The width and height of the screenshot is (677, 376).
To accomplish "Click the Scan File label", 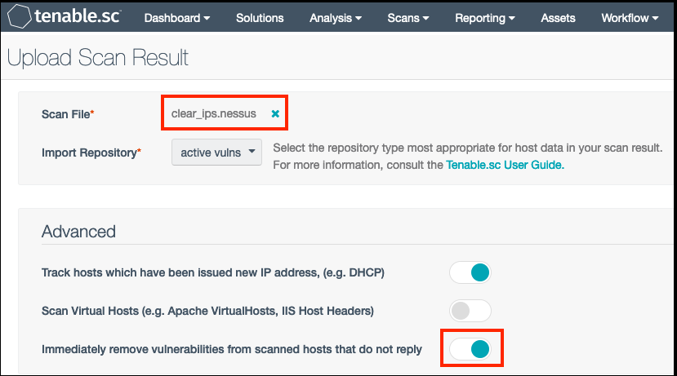I will [68, 114].
